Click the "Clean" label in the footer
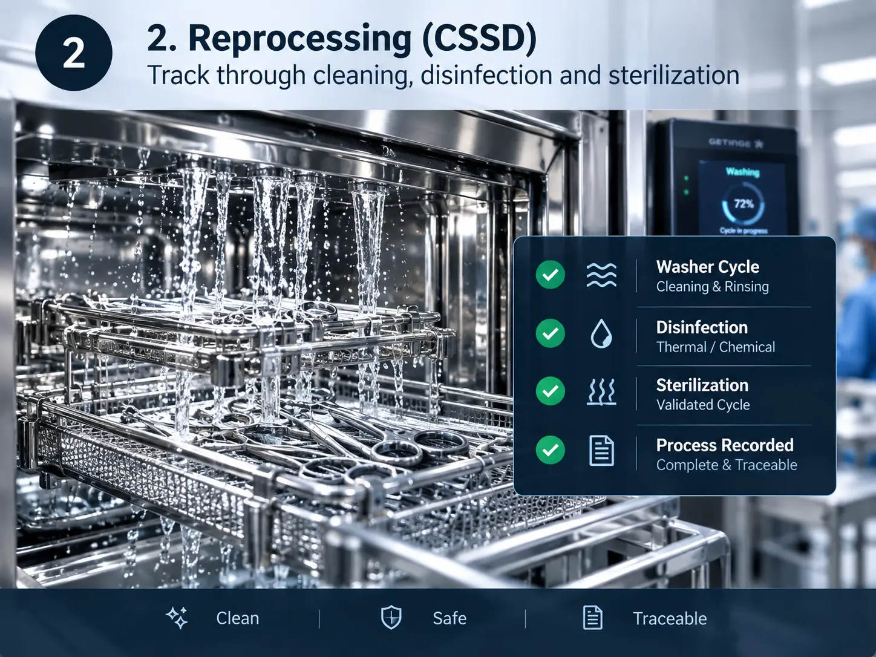Screen dimensions: 876x657 pyautogui.click(x=238, y=618)
